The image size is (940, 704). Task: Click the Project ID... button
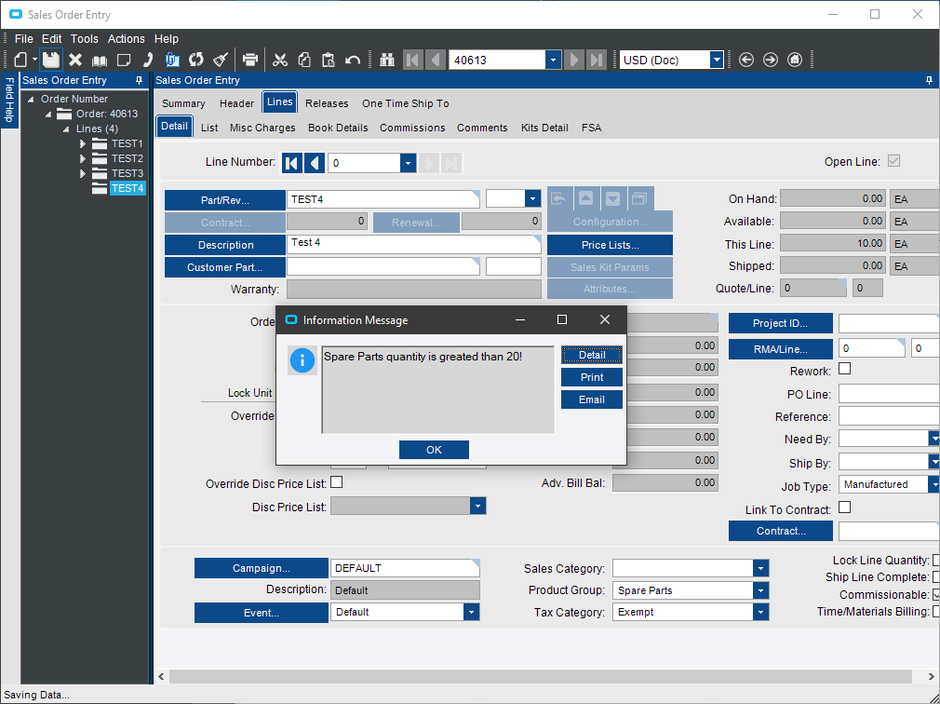[780, 323]
